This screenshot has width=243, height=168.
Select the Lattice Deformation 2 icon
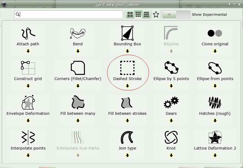215,137
